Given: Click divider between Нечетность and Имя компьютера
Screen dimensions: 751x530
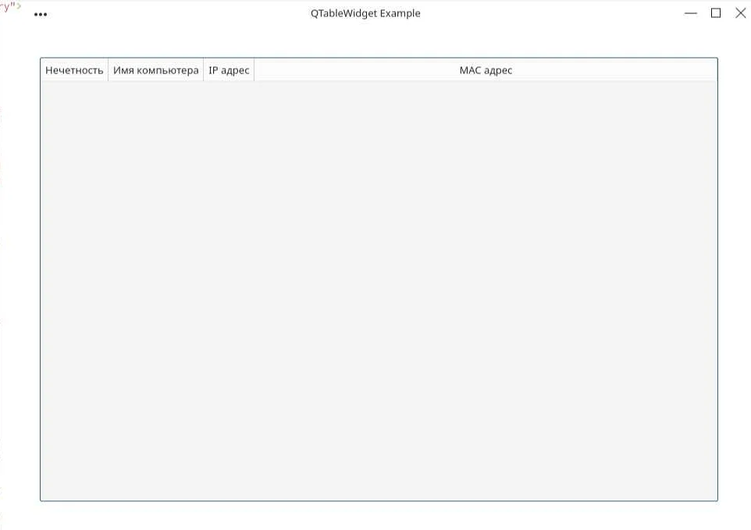Looking at the screenshot, I should 109,70.
